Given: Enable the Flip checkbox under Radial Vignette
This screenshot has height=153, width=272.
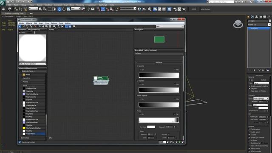Looking at the screenshot, I should [x=175, y=99].
